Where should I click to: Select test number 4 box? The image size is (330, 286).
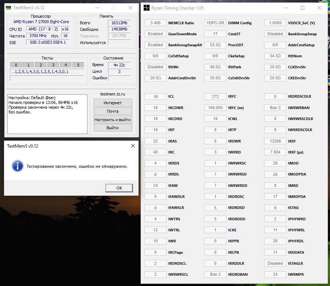(x=66, y=65)
